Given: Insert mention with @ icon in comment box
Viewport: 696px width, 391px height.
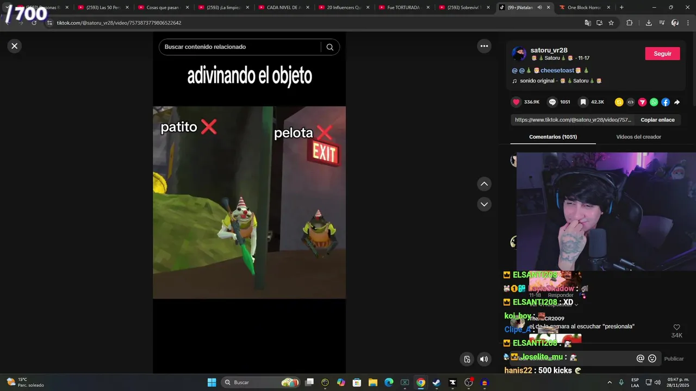Looking at the screenshot, I should pyautogui.click(x=640, y=358).
